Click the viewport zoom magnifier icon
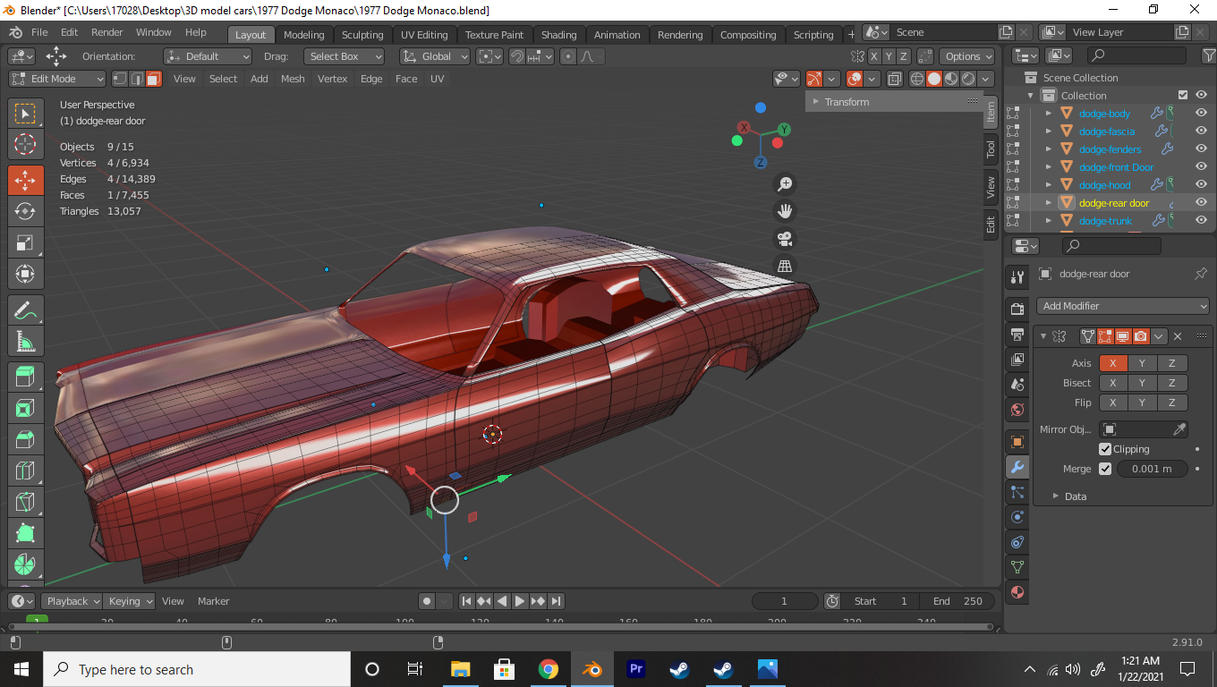This screenshot has width=1217, height=687. [785, 184]
